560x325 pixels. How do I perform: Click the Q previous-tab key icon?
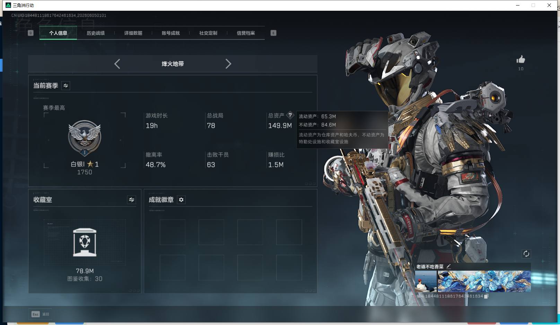point(30,33)
